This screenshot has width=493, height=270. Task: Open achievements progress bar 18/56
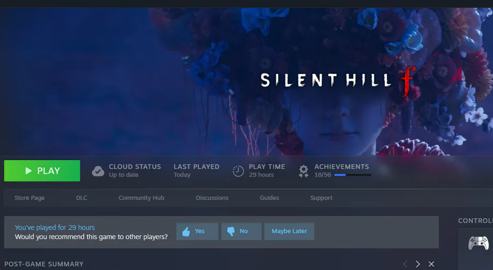pyautogui.click(x=352, y=175)
